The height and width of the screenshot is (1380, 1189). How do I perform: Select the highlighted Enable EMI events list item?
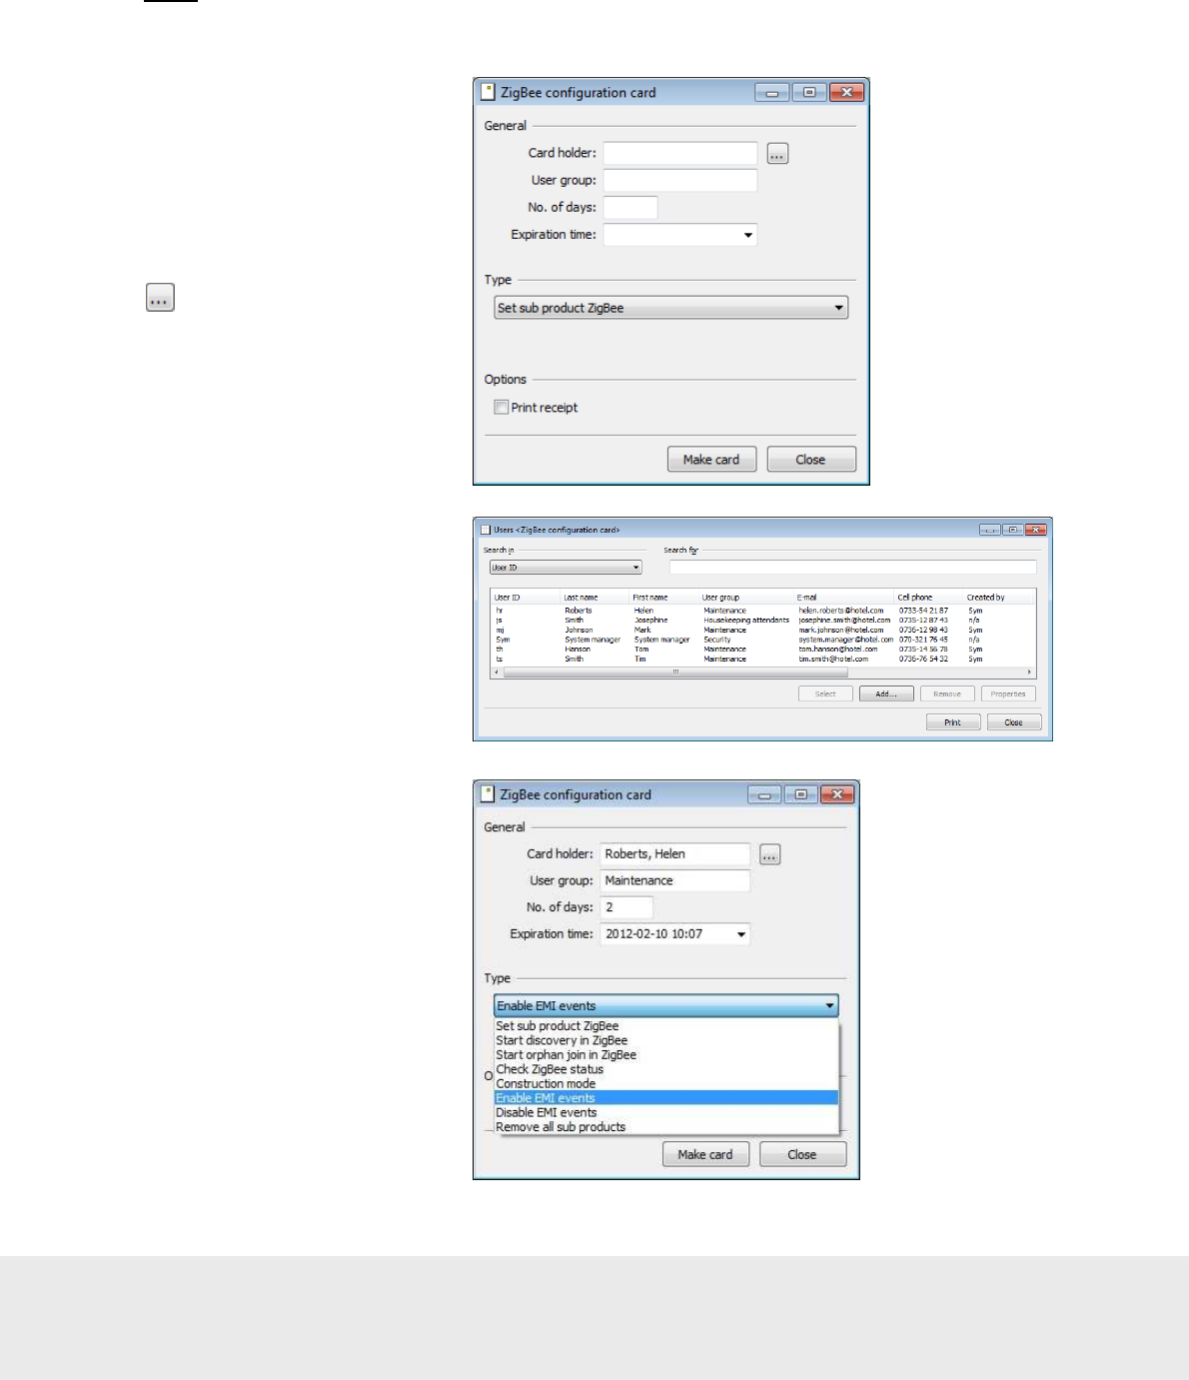(666, 1098)
